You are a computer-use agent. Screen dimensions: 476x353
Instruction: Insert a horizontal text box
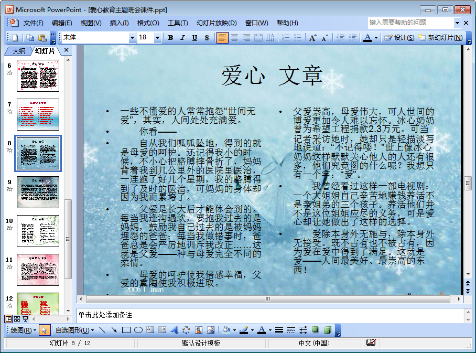(150, 330)
